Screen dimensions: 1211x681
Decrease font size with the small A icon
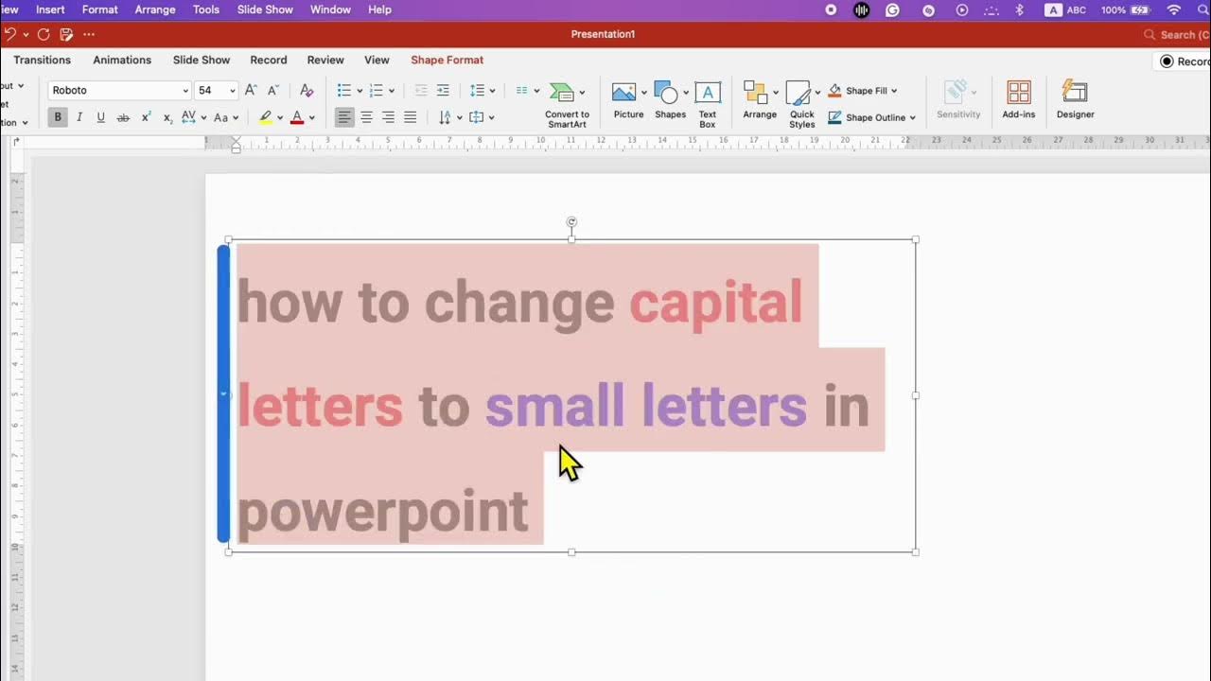tap(273, 90)
